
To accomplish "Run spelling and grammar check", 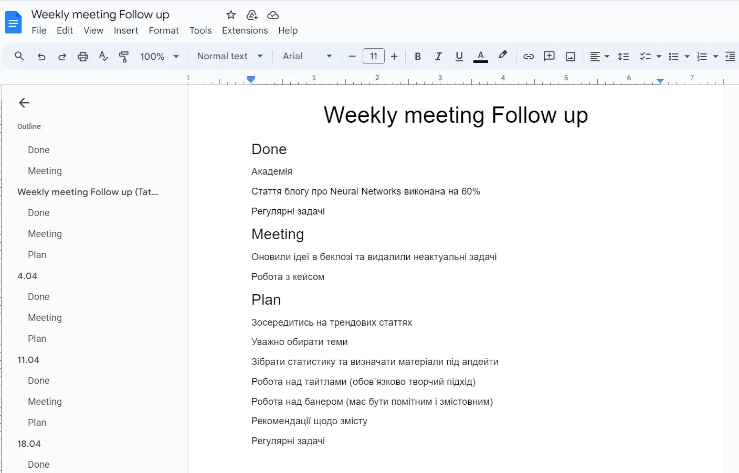I will pos(103,56).
